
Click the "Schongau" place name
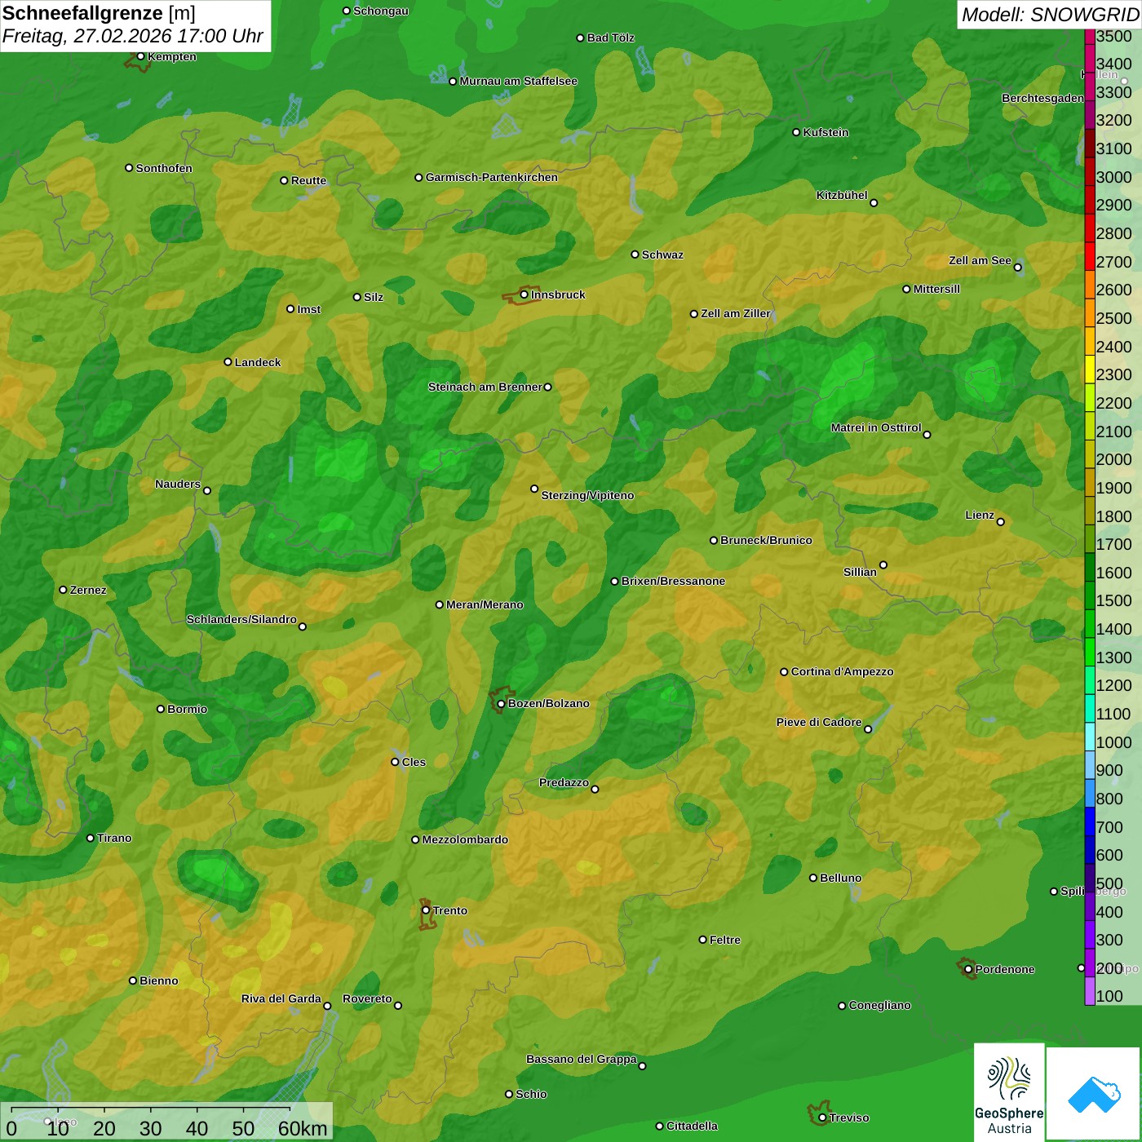click(381, 11)
